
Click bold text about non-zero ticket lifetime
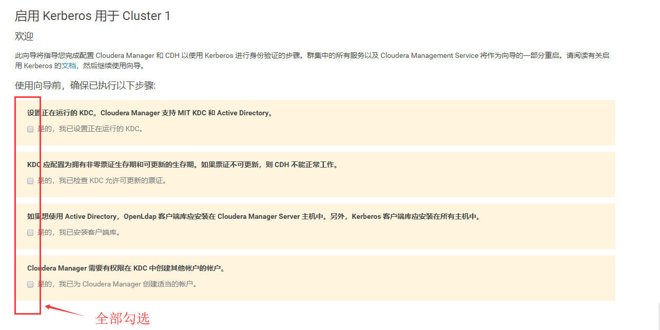[x=183, y=164]
